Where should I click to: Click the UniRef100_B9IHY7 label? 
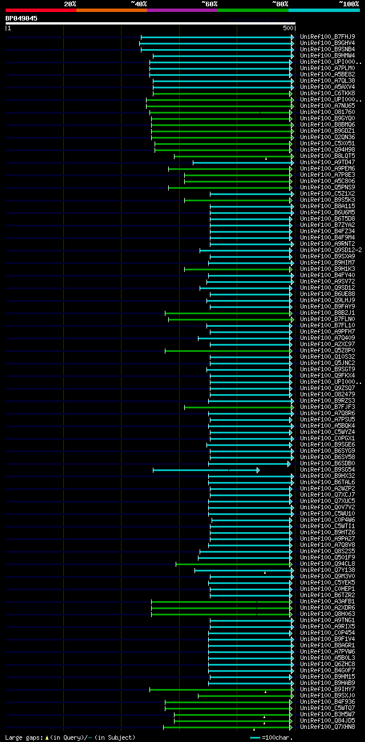point(327,689)
